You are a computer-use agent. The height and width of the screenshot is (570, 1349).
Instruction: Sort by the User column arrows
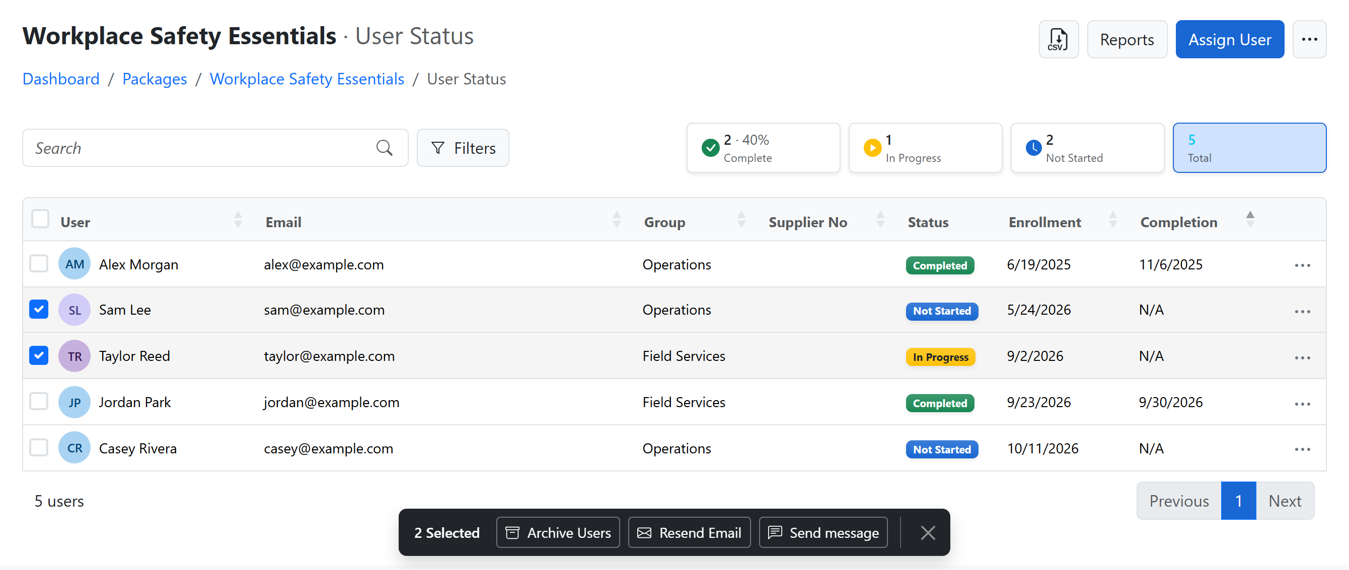pos(238,220)
